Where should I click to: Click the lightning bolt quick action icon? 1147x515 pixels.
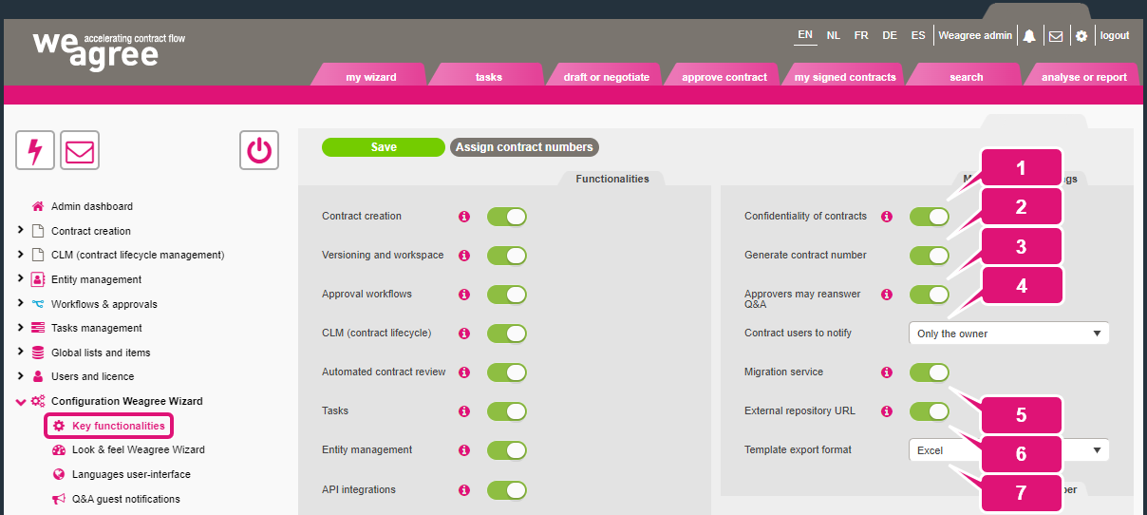pyautogui.click(x=35, y=150)
